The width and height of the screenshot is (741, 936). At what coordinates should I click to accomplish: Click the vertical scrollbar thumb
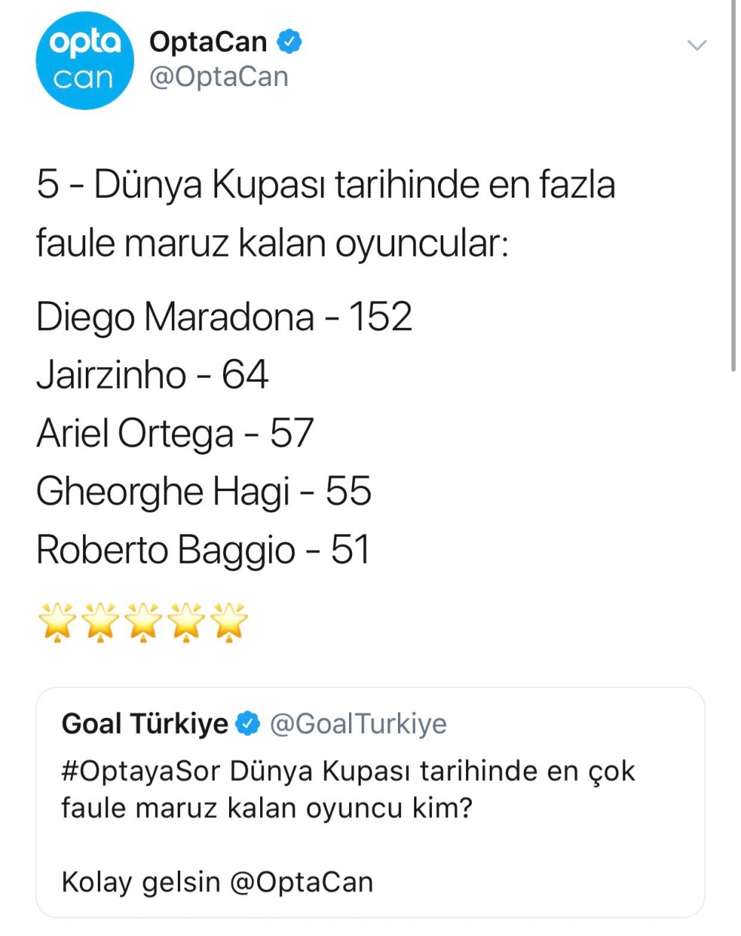[734, 185]
